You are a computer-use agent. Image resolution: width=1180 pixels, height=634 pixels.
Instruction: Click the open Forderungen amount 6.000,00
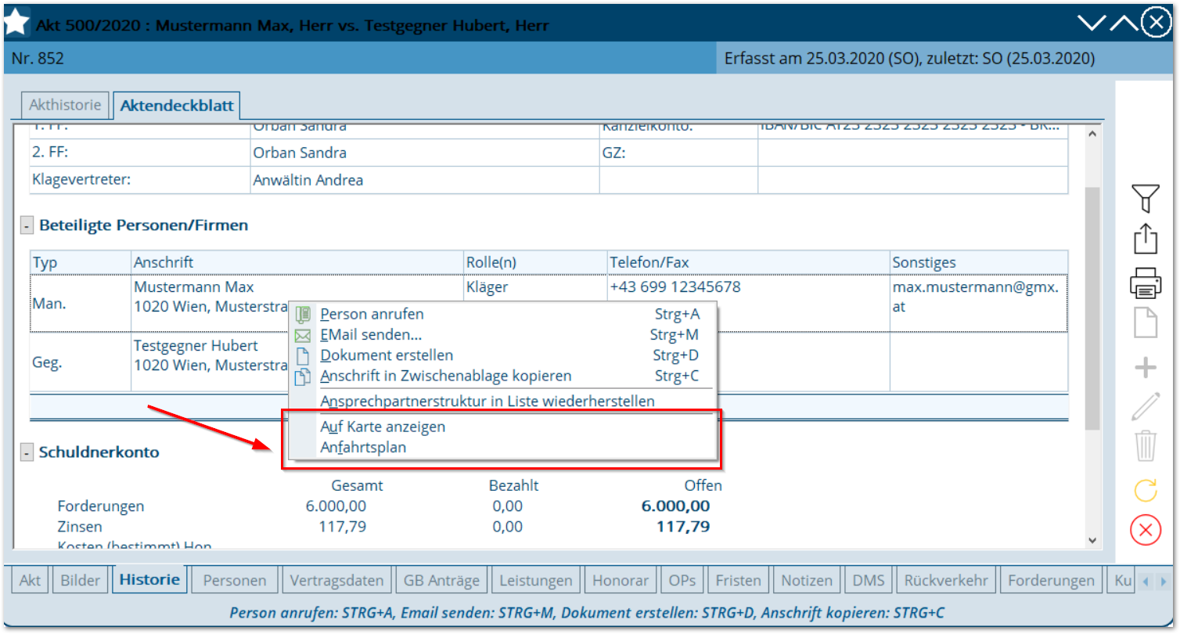[x=675, y=506]
